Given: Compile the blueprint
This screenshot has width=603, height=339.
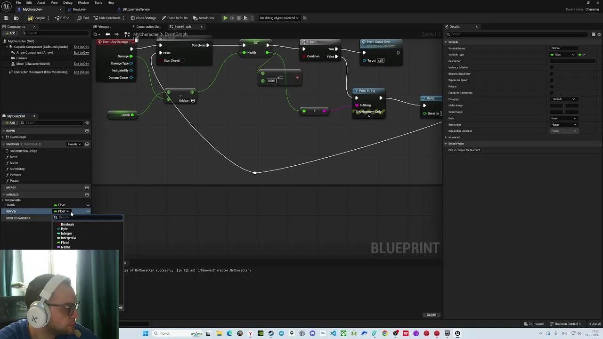Looking at the screenshot, I should [x=37, y=18].
